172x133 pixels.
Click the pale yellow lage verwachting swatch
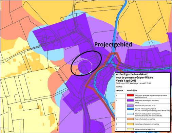[130, 129]
